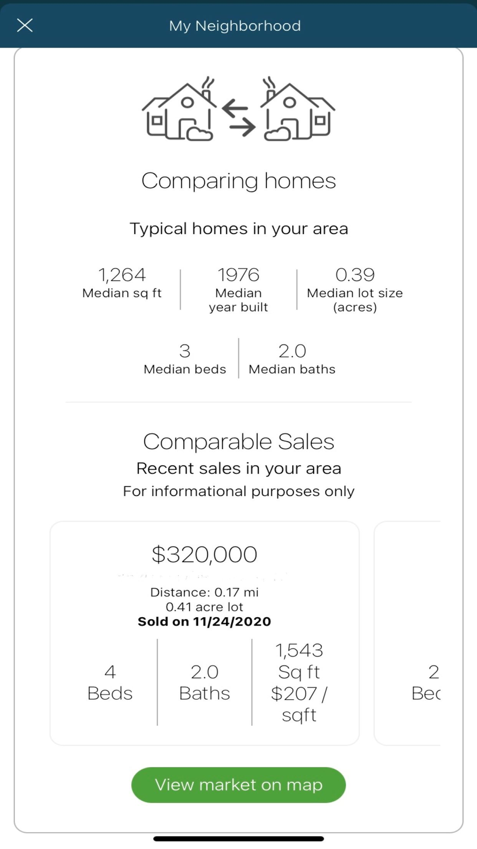Select the partially visible next sale card

coord(408,633)
